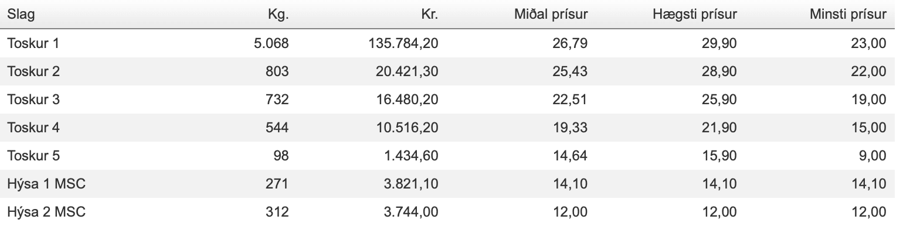Select the Toskur 5 row label

tap(33, 156)
